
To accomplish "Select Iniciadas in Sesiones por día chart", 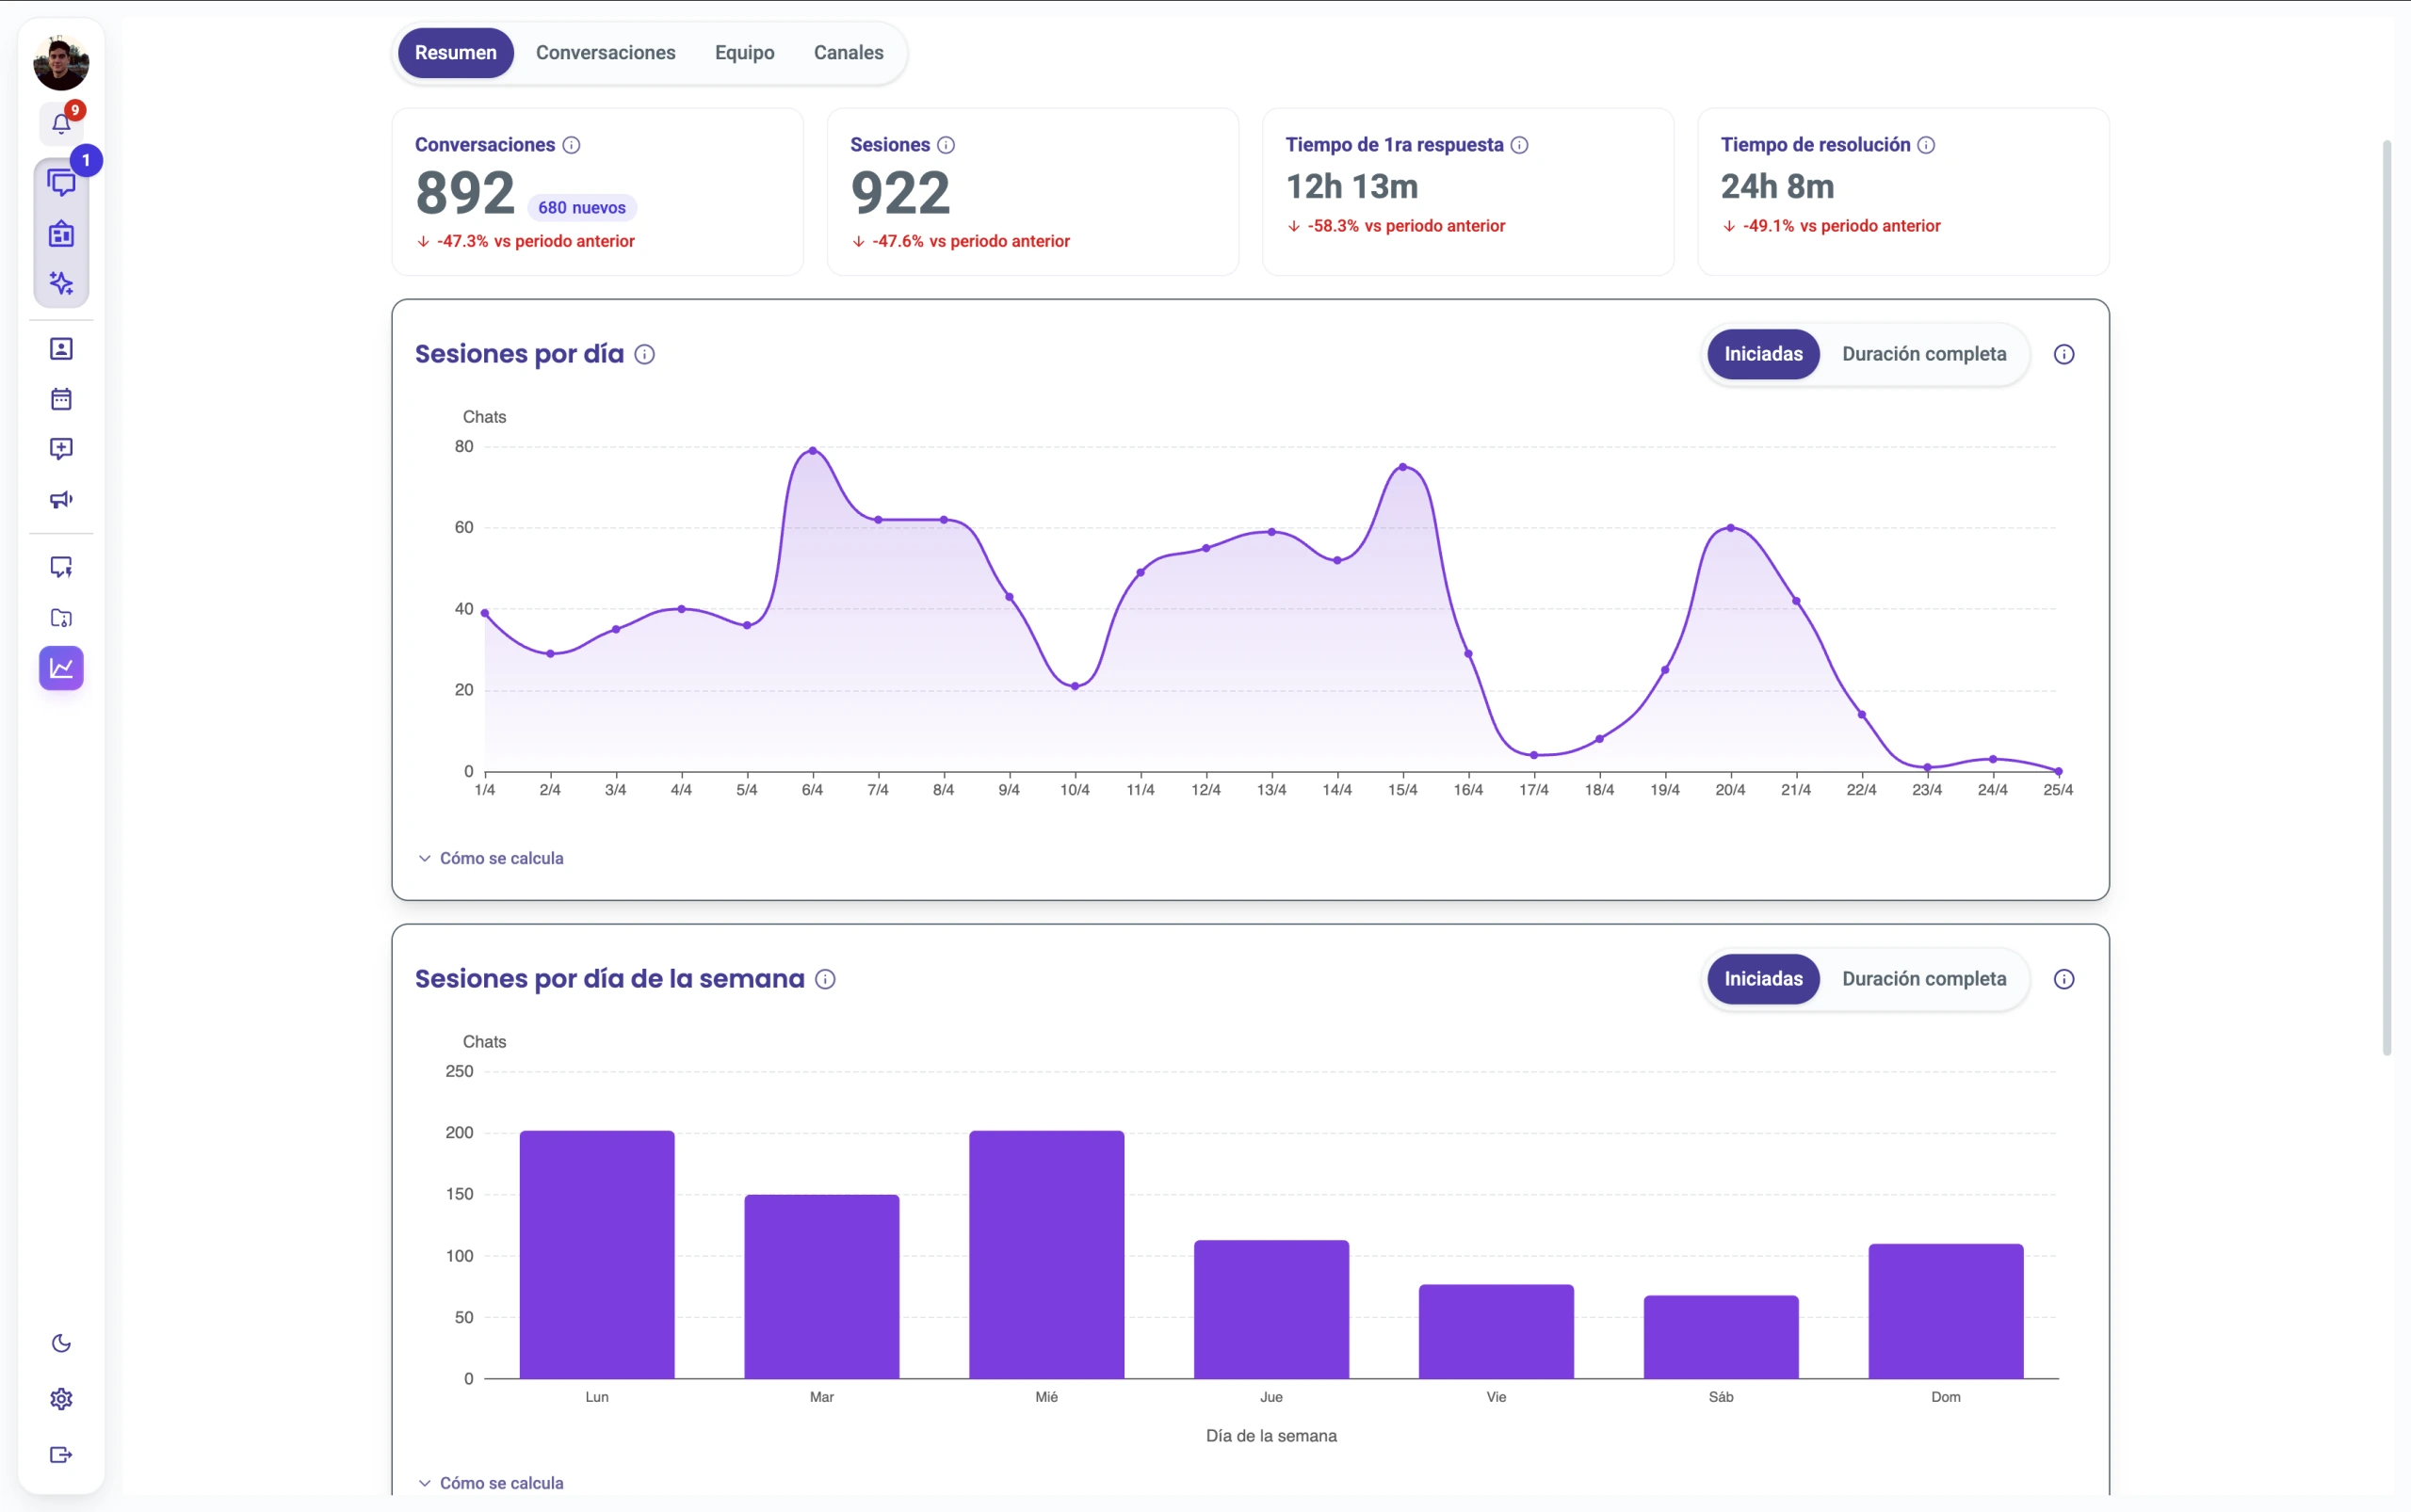I will click(1763, 354).
